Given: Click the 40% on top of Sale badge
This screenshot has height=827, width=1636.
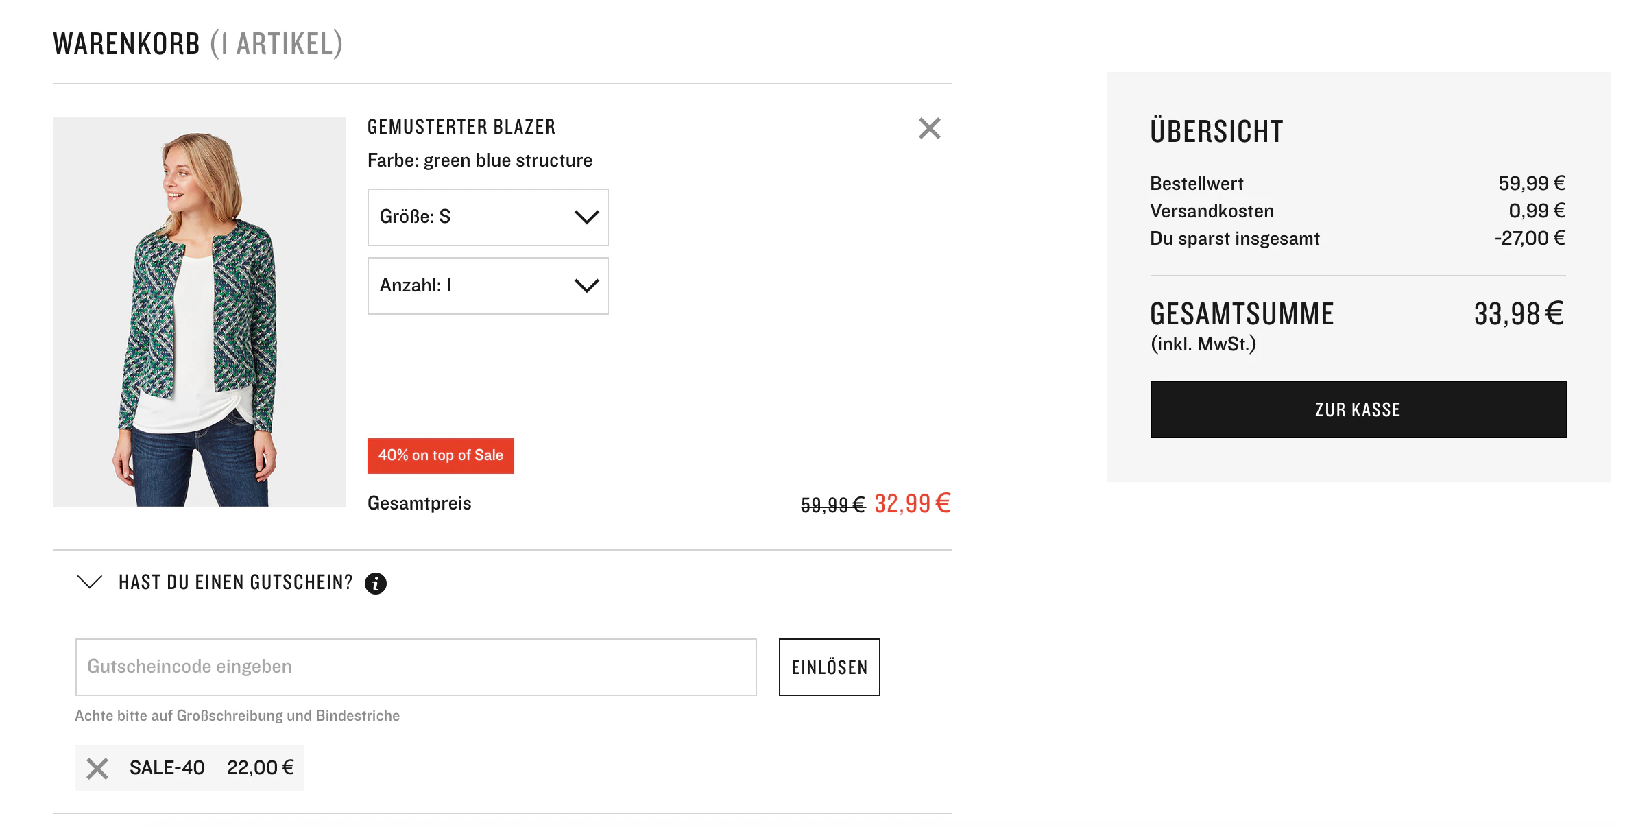Looking at the screenshot, I should pos(441,456).
